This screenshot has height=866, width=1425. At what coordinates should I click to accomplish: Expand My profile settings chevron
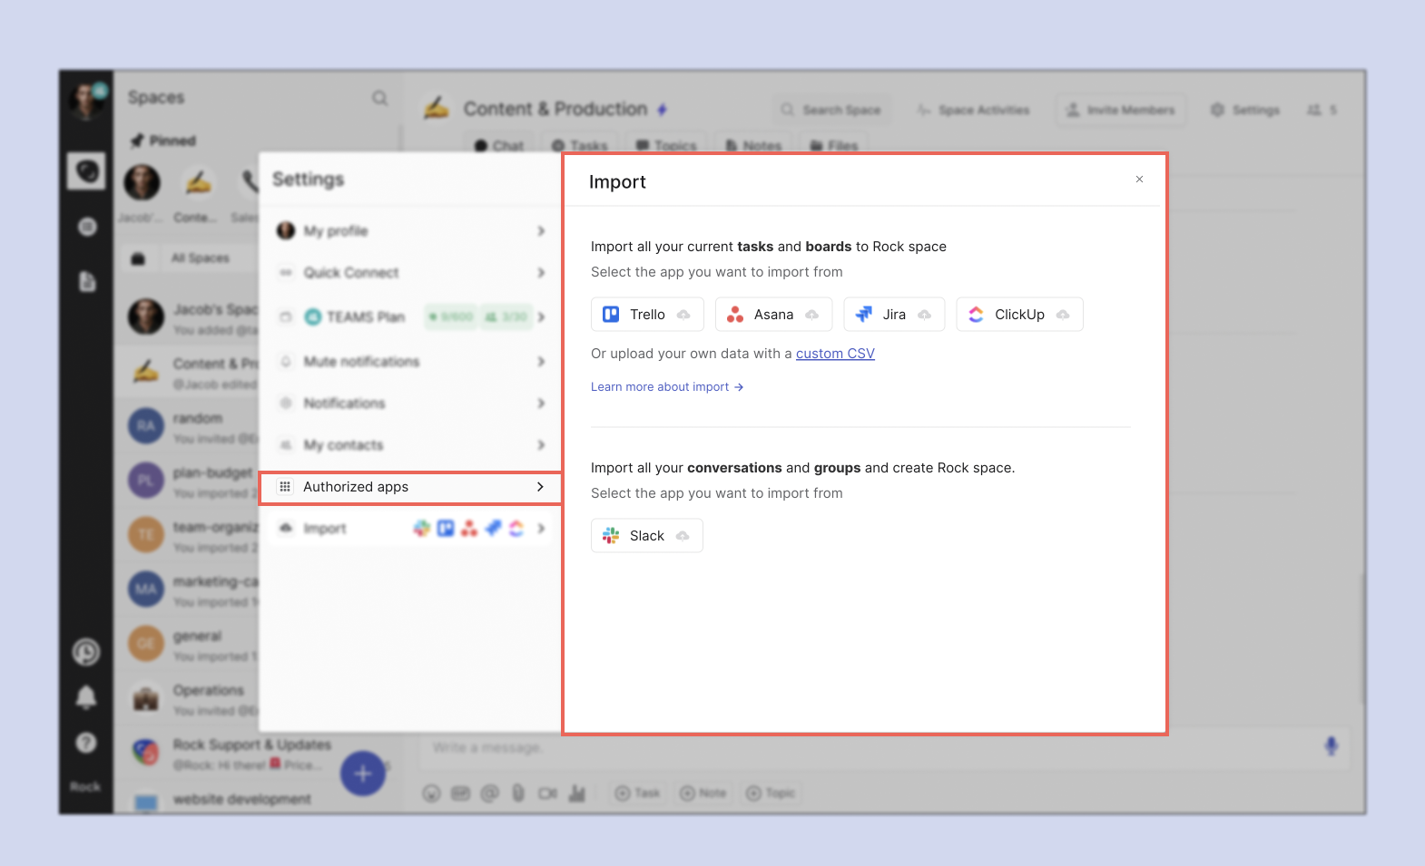coord(541,231)
